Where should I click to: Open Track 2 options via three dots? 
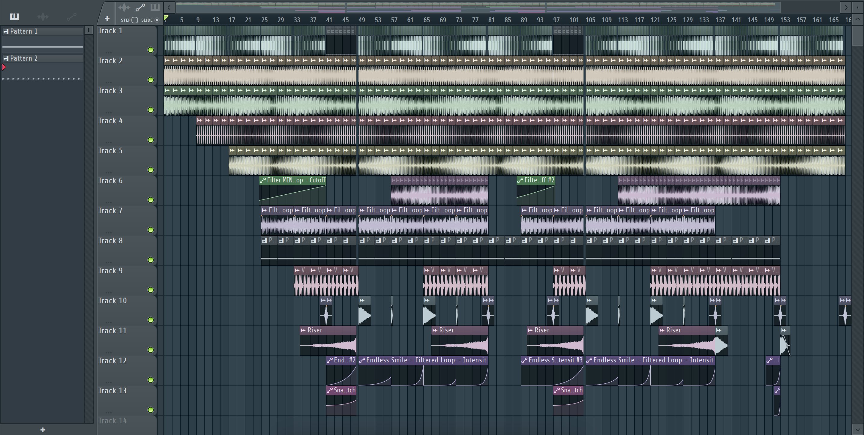click(108, 82)
